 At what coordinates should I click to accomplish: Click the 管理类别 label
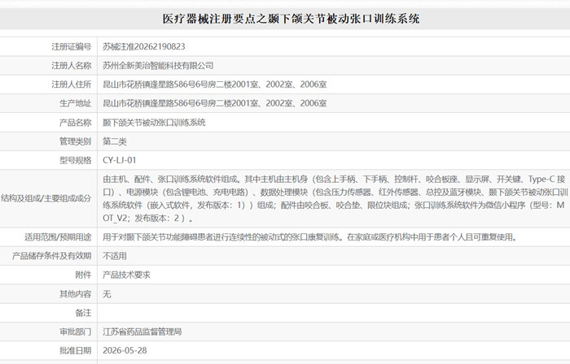[x=75, y=141]
